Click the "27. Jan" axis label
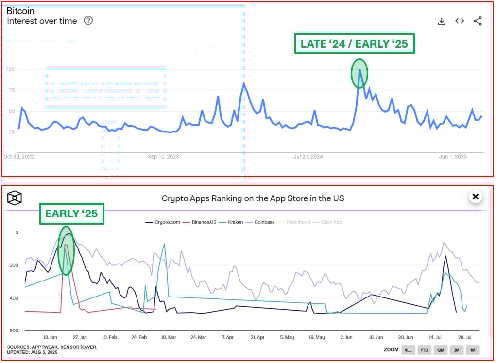Image resolution: width=496 pixels, height=363 pixels. [x=80, y=337]
